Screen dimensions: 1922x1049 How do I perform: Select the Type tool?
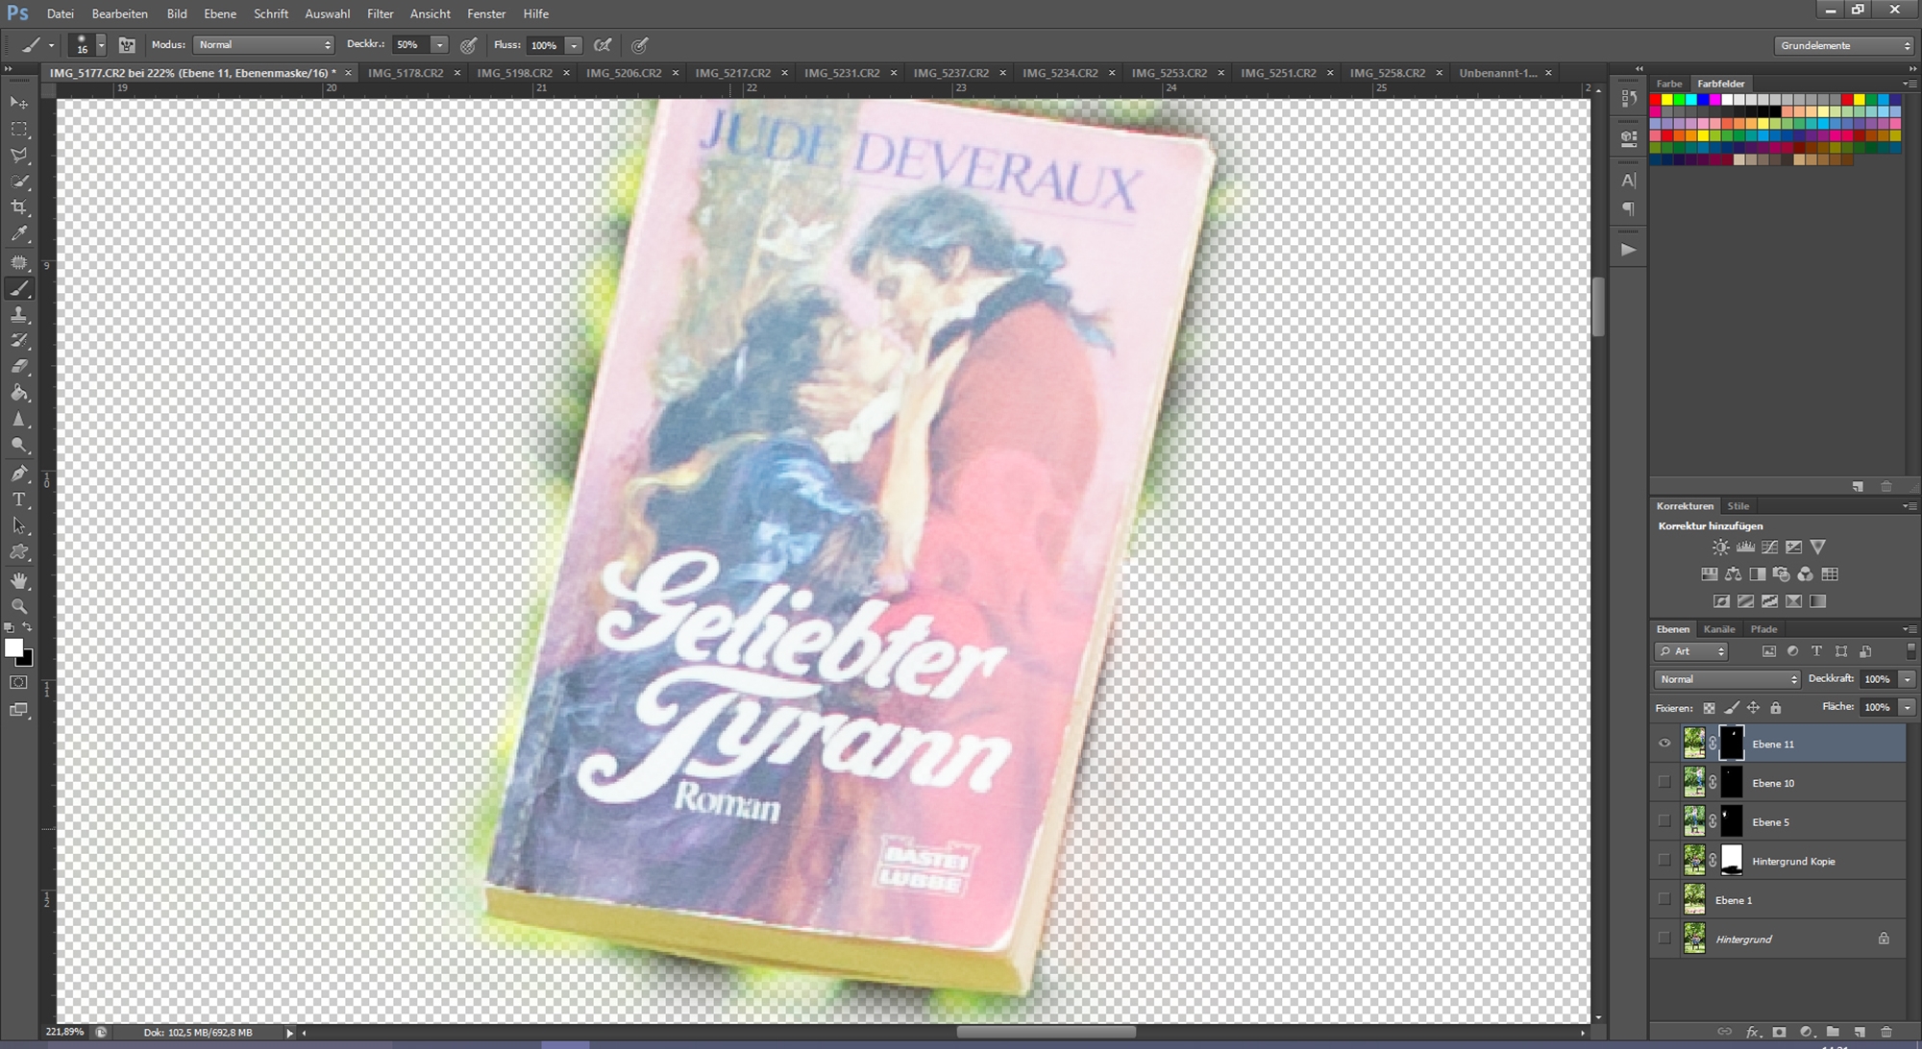(x=19, y=500)
